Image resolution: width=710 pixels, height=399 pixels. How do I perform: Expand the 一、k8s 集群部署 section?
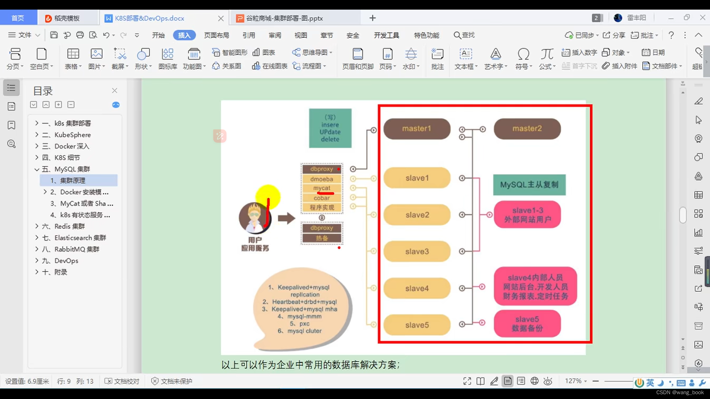(x=37, y=123)
